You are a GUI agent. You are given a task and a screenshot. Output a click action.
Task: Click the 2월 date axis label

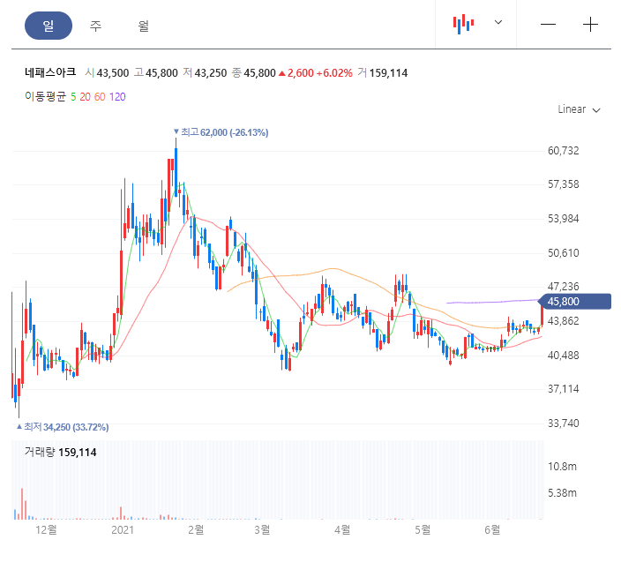(196, 530)
